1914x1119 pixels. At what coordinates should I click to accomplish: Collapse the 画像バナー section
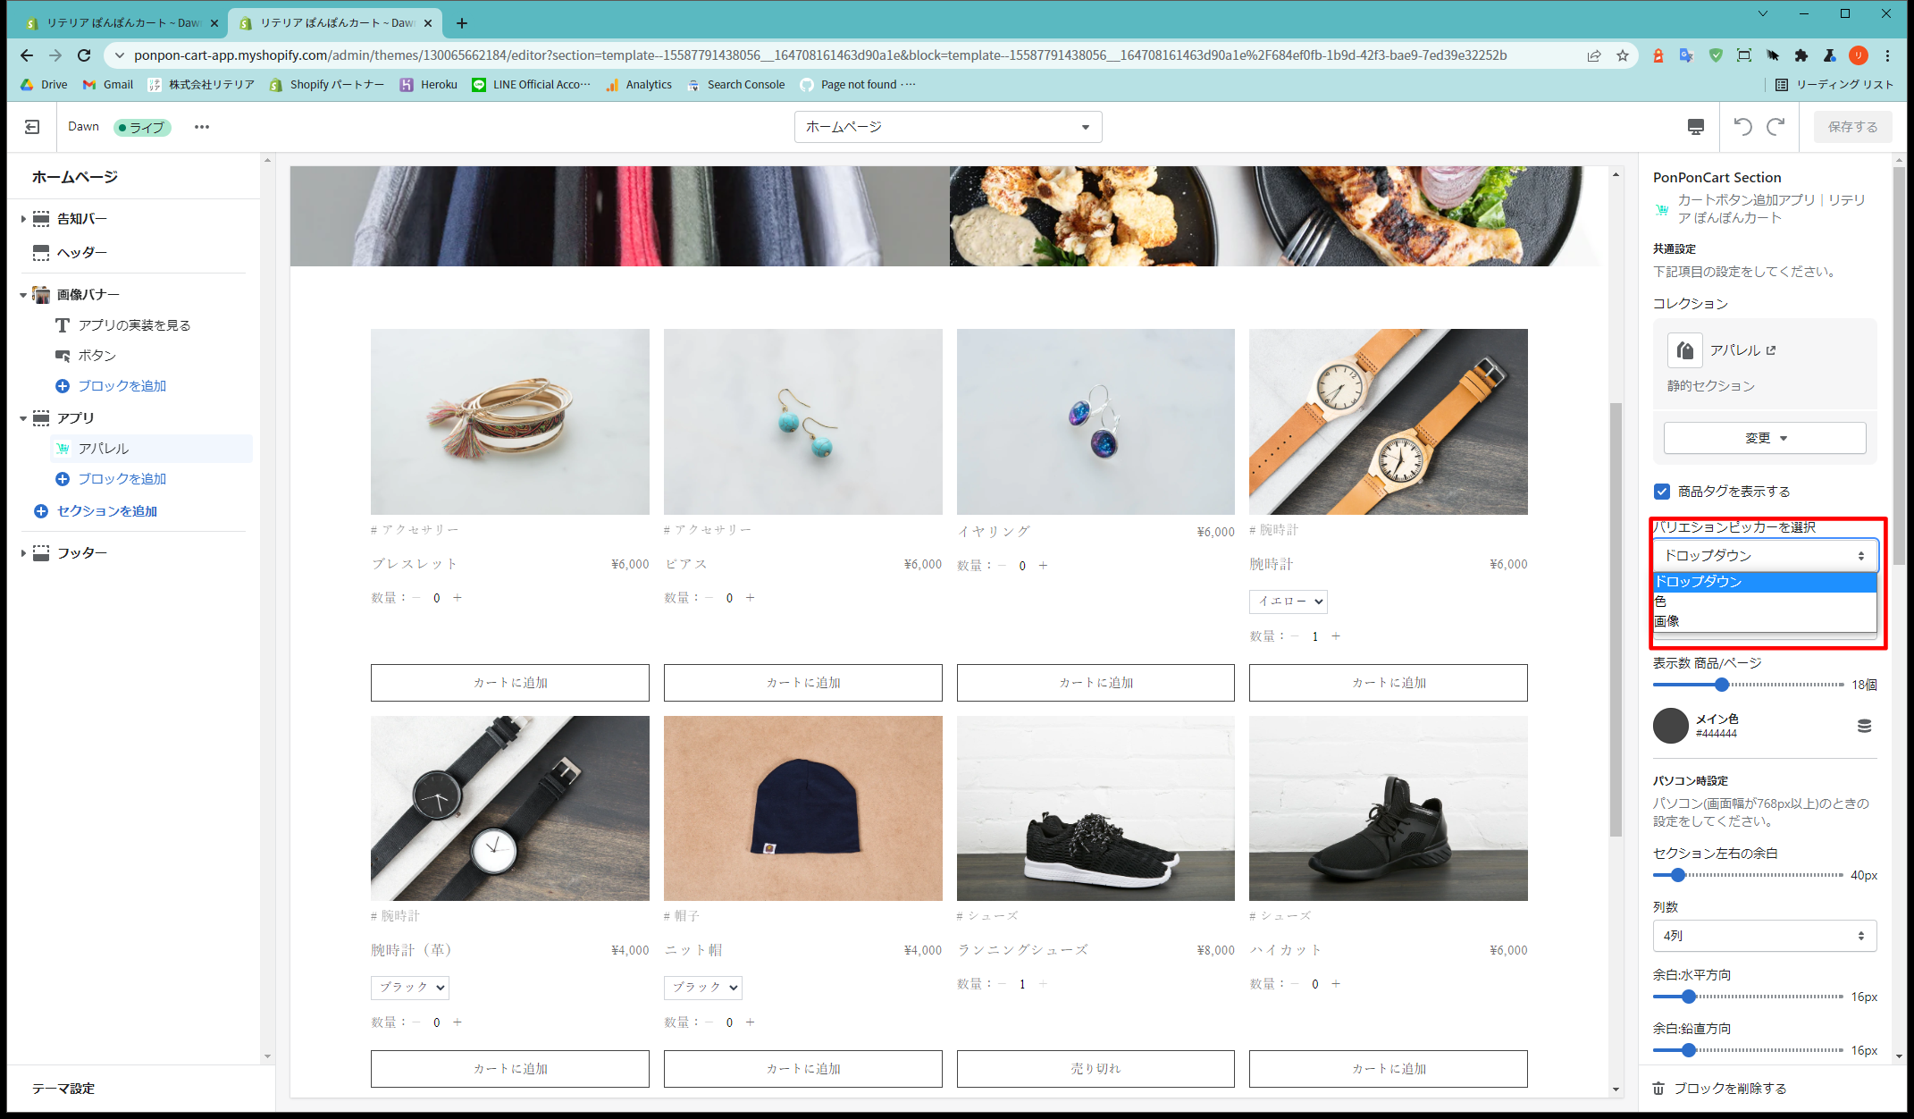tap(23, 295)
